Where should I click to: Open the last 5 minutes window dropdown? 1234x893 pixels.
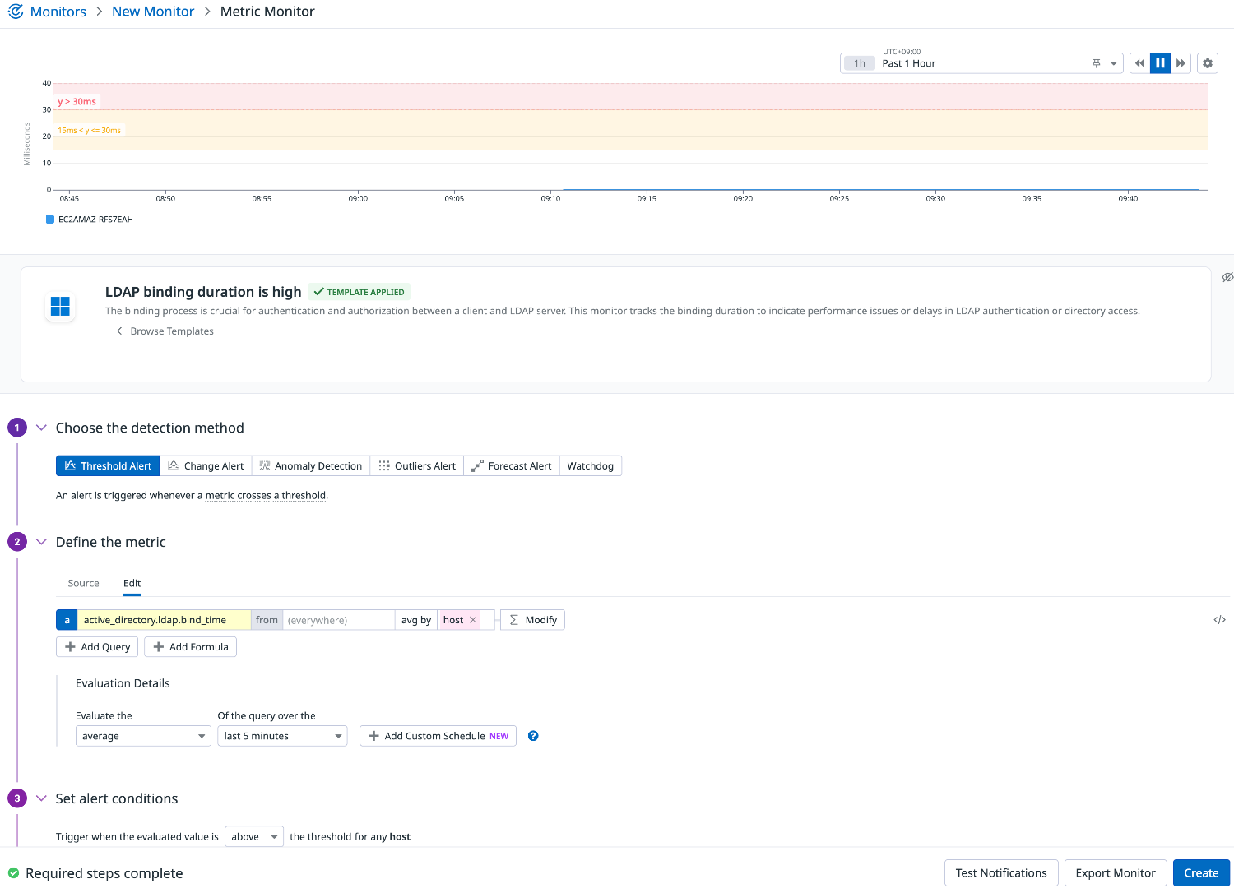[283, 736]
